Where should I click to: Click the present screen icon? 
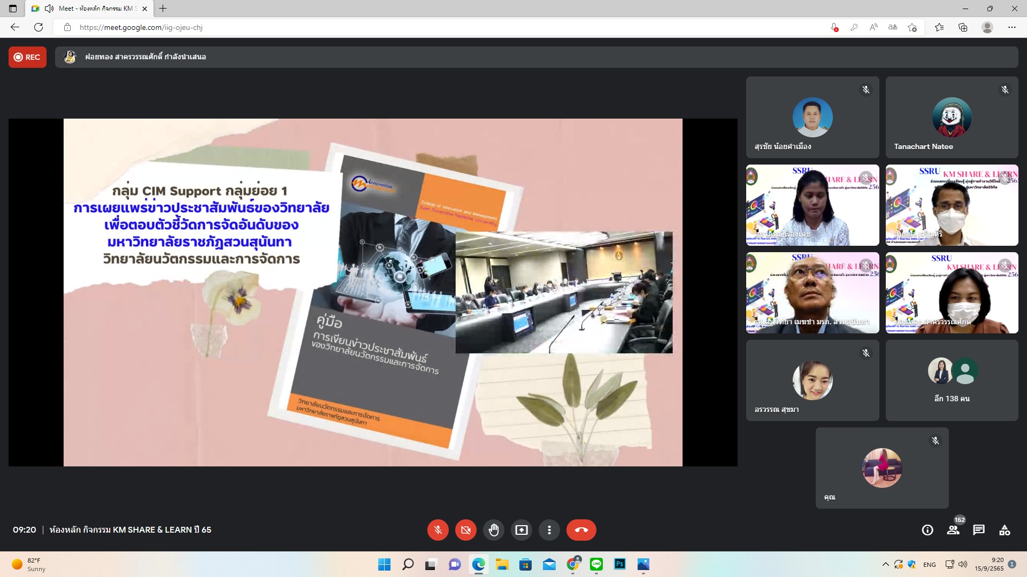coord(521,530)
